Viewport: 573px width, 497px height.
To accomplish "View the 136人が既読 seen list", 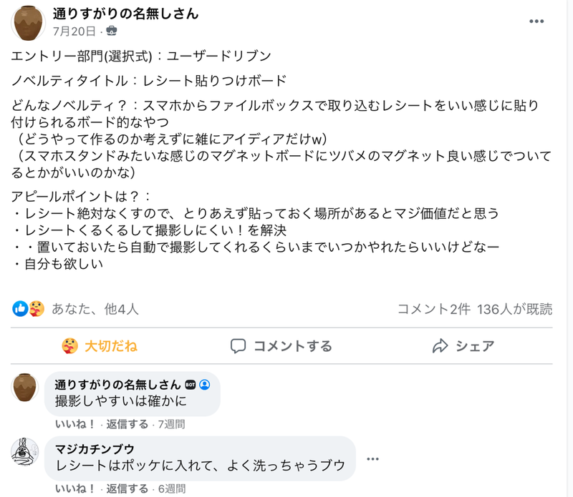I will (514, 309).
